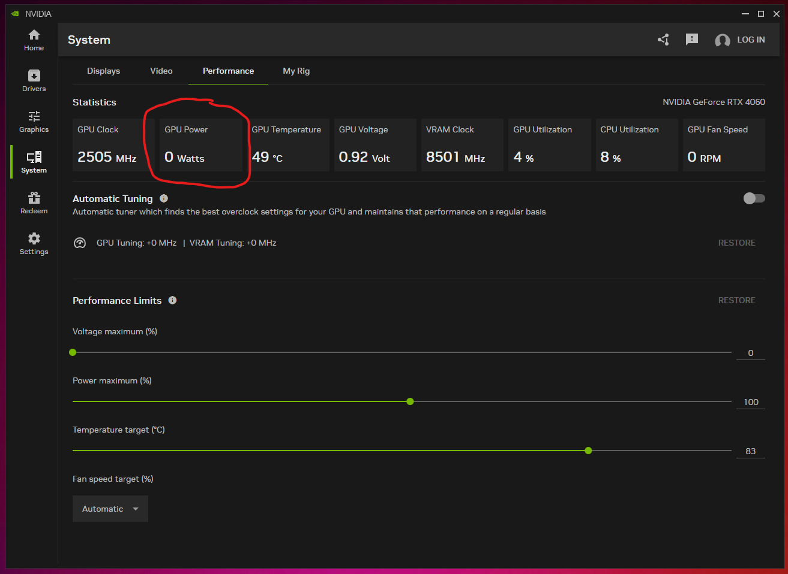This screenshot has height=574, width=788.
Task: Expand the Fan speed target dropdown
Action: point(110,509)
